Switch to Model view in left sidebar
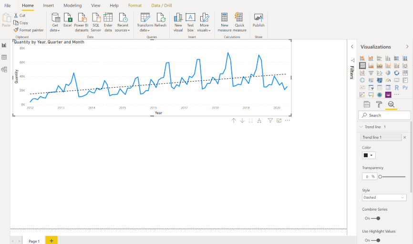Image resolution: width=413 pixels, height=244 pixels. (x=4, y=70)
